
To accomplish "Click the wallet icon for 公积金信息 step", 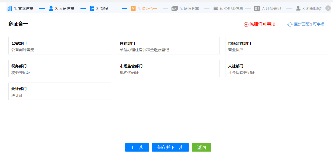I will (216, 8).
